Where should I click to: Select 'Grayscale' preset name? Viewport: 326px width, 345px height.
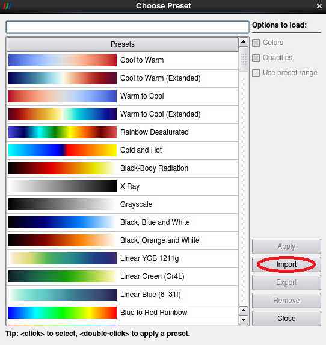tap(137, 204)
